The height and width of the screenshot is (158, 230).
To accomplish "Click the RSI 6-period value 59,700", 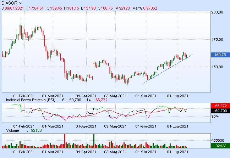I will coord(75,100).
